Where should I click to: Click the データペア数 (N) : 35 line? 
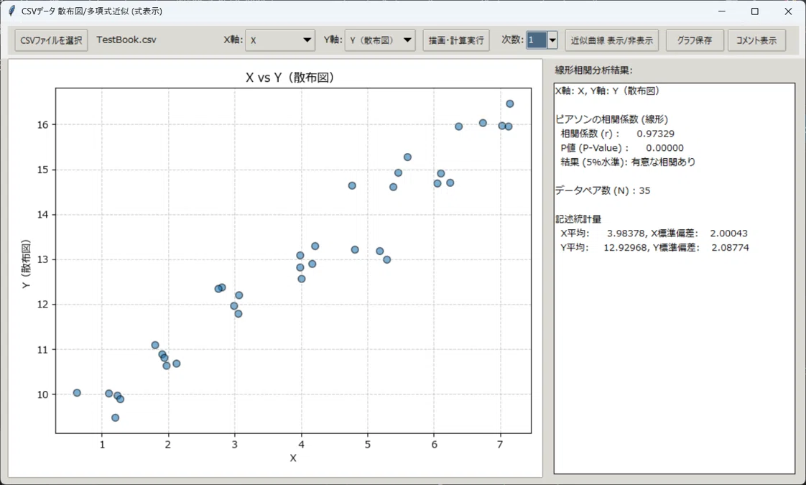point(603,191)
